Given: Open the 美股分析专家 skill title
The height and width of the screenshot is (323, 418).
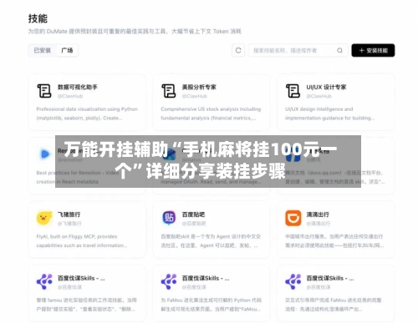Looking at the screenshot, I should 199,87.
